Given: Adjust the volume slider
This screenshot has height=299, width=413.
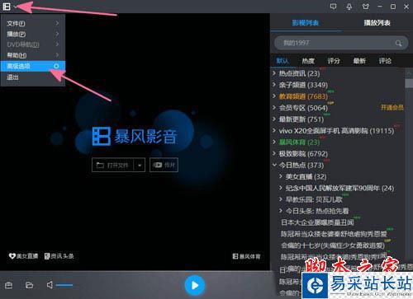Looking at the screenshot, I should point(64,285).
